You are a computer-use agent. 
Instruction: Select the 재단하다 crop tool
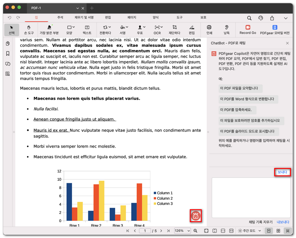174,30
